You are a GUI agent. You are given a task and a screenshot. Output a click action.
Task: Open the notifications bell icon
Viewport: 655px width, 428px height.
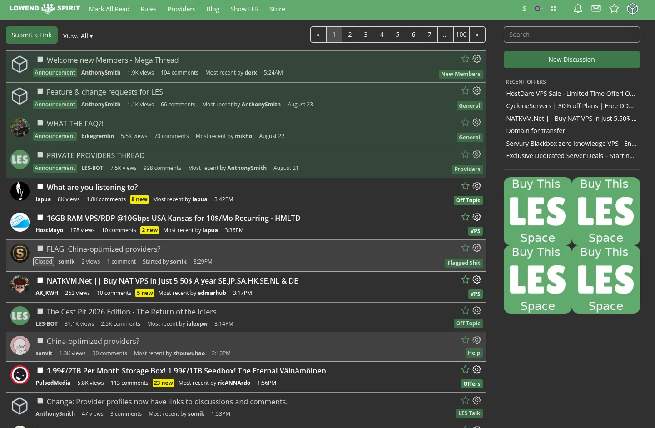(578, 9)
